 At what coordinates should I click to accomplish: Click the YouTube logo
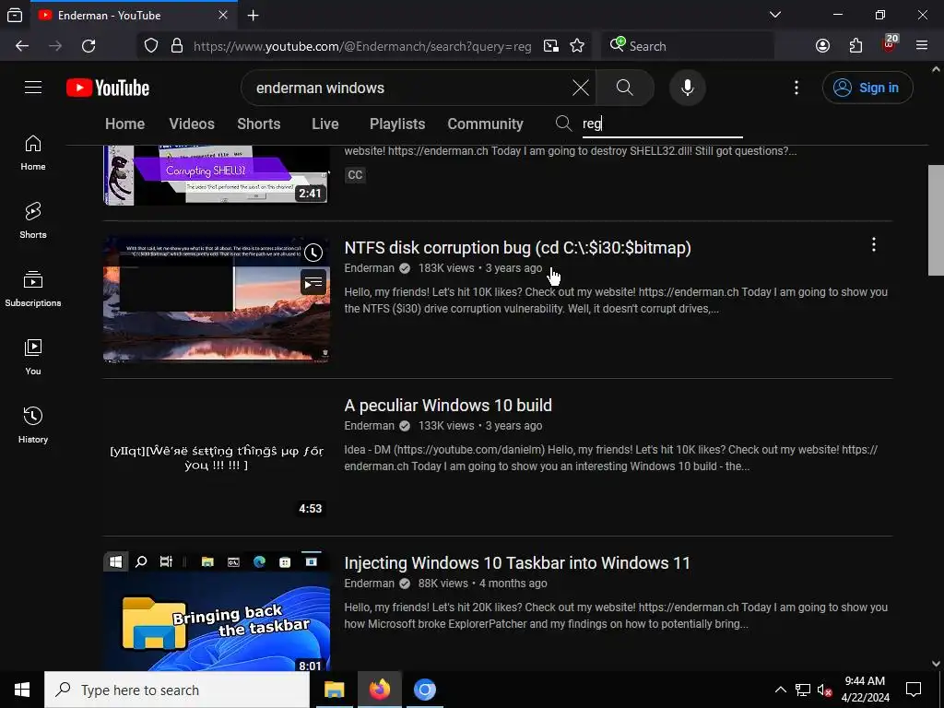[x=108, y=88]
